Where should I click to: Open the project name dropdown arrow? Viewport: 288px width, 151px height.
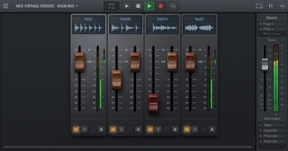pos(77,6)
